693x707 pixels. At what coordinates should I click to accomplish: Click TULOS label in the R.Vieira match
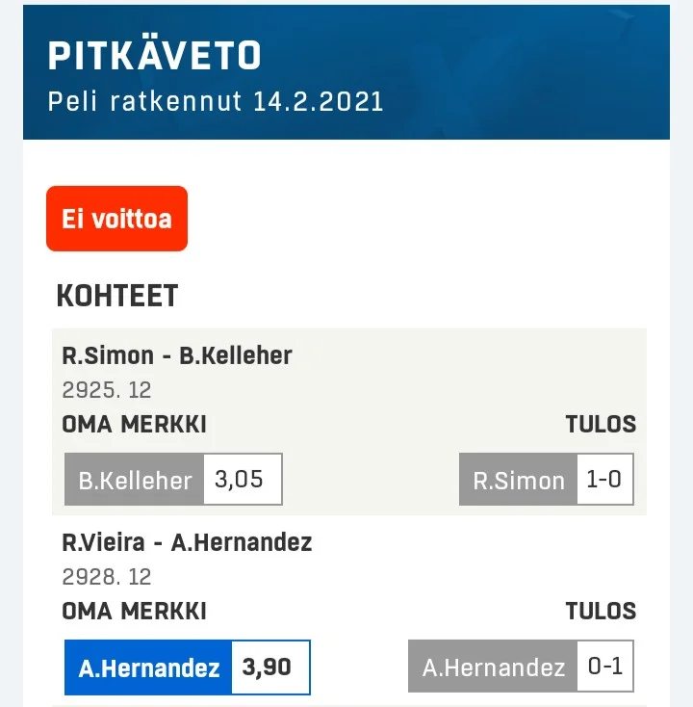pyautogui.click(x=601, y=611)
